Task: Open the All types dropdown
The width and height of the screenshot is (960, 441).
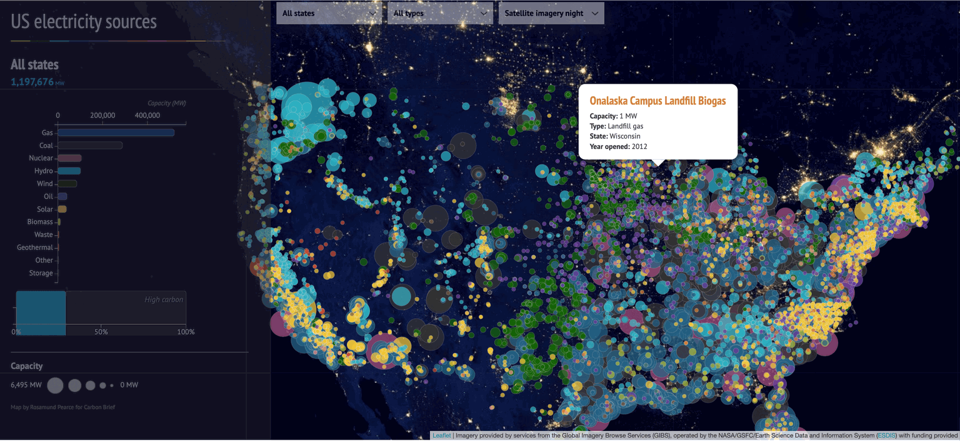Action: click(x=440, y=12)
